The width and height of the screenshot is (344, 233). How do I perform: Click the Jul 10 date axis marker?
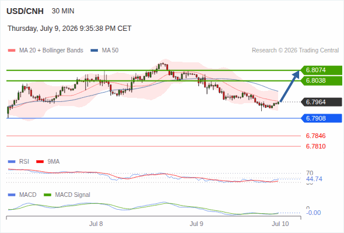click(x=280, y=224)
